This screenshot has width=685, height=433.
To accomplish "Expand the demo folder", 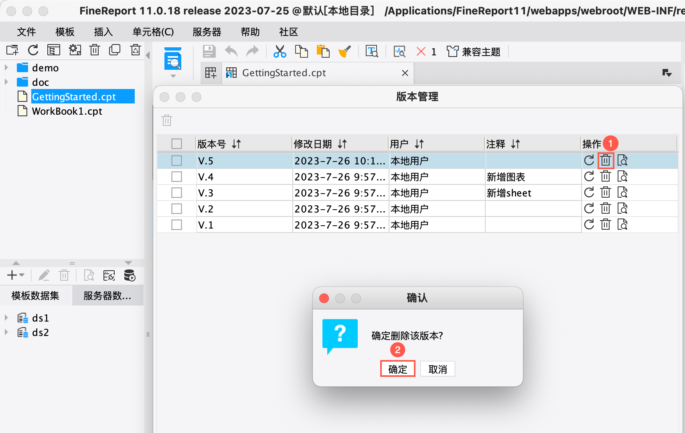I will click(6, 67).
